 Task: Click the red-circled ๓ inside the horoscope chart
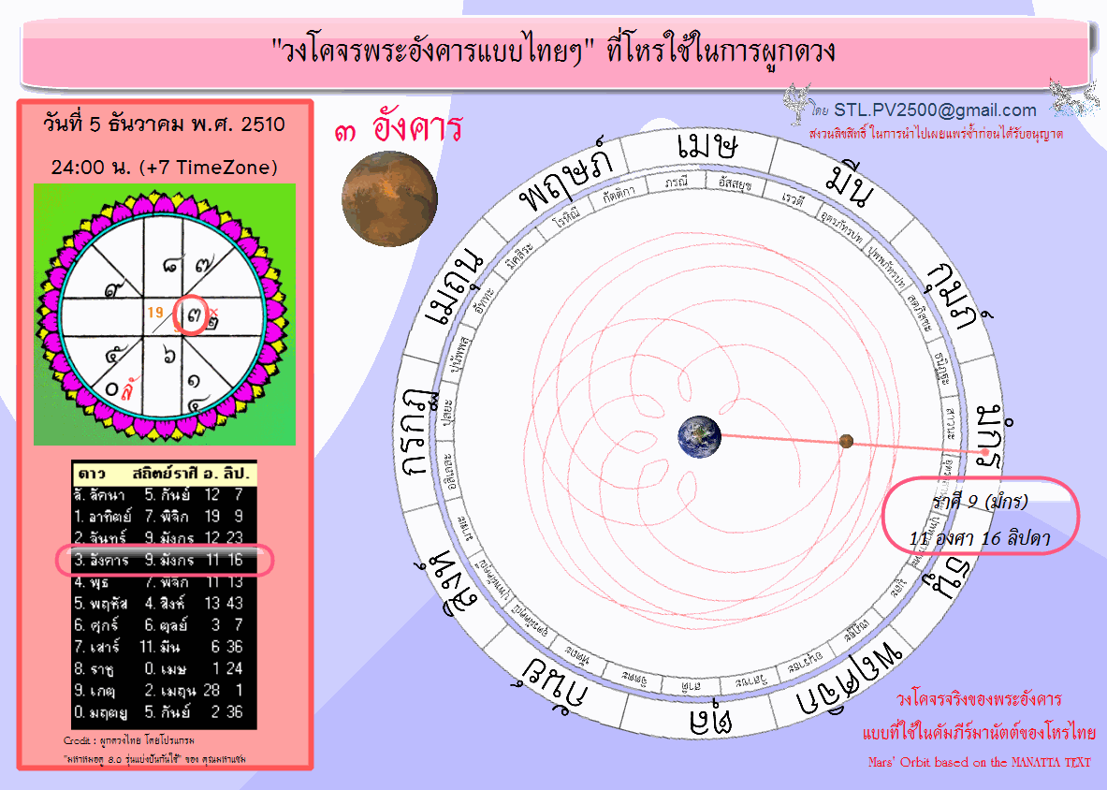pyautogui.click(x=192, y=315)
